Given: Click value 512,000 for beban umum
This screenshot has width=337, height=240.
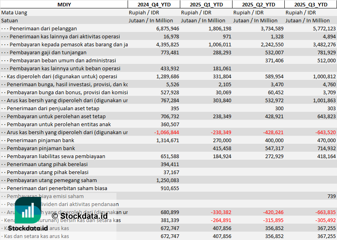Looking at the screenshot, I should click(x=327, y=60).
